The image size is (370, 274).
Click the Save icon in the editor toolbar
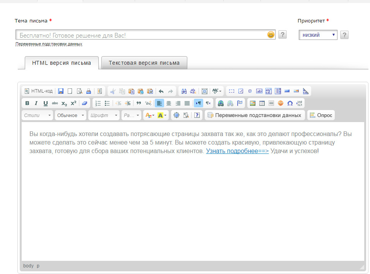(x=61, y=91)
